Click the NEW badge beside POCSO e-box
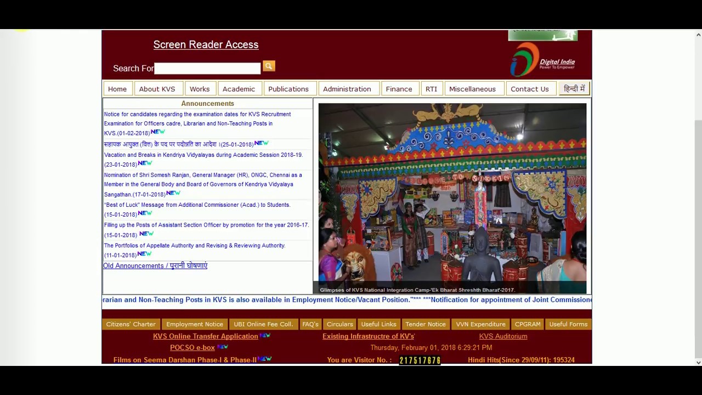This screenshot has width=702, height=395. click(x=222, y=347)
